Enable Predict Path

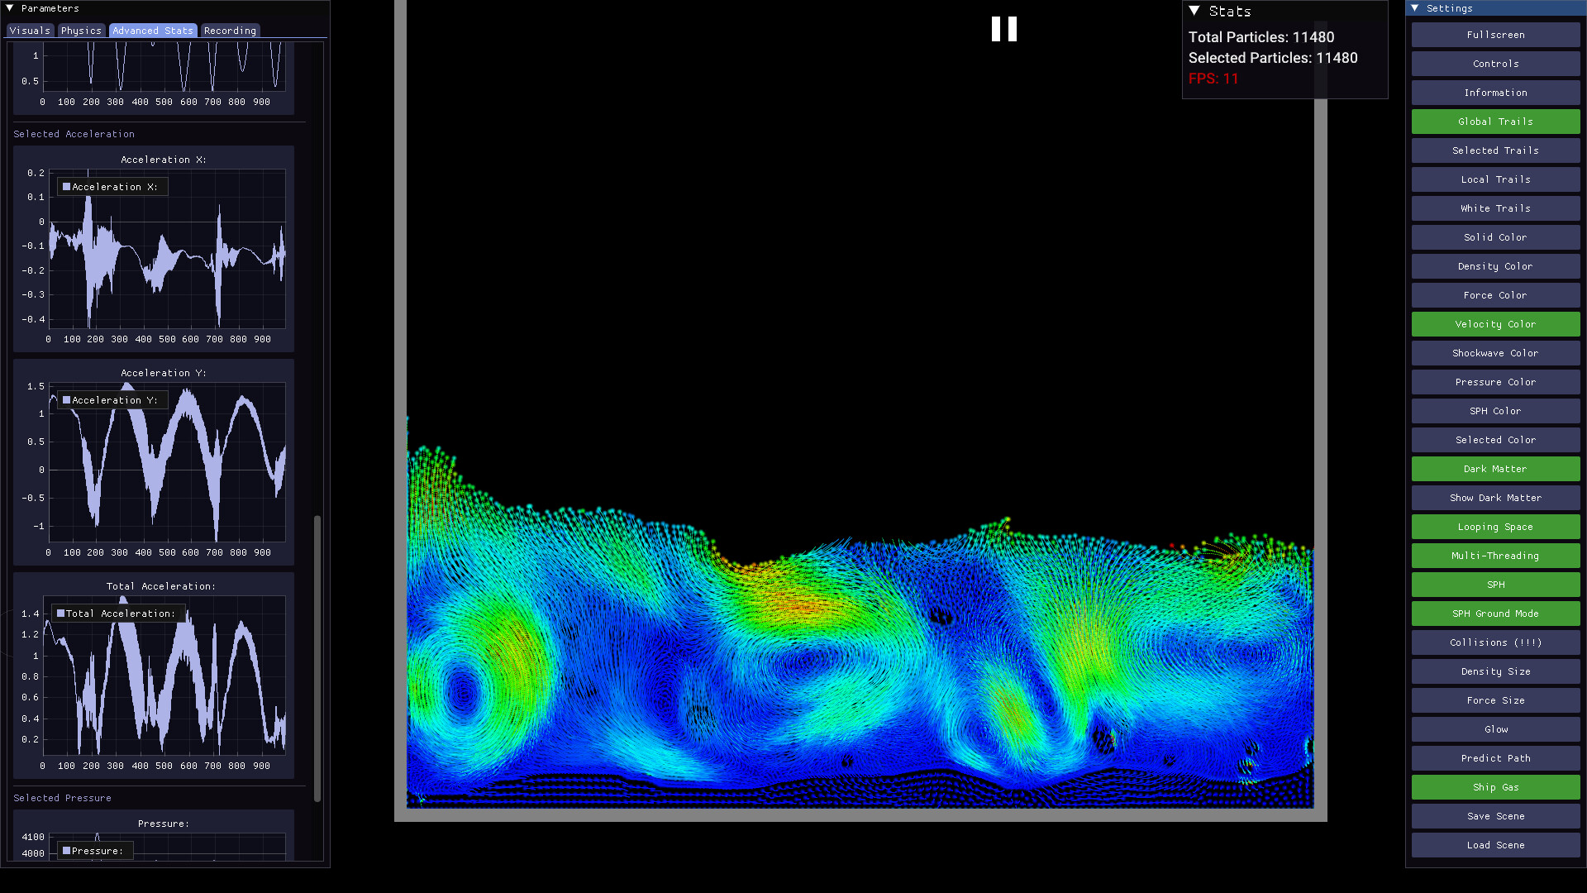(1494, 758)
